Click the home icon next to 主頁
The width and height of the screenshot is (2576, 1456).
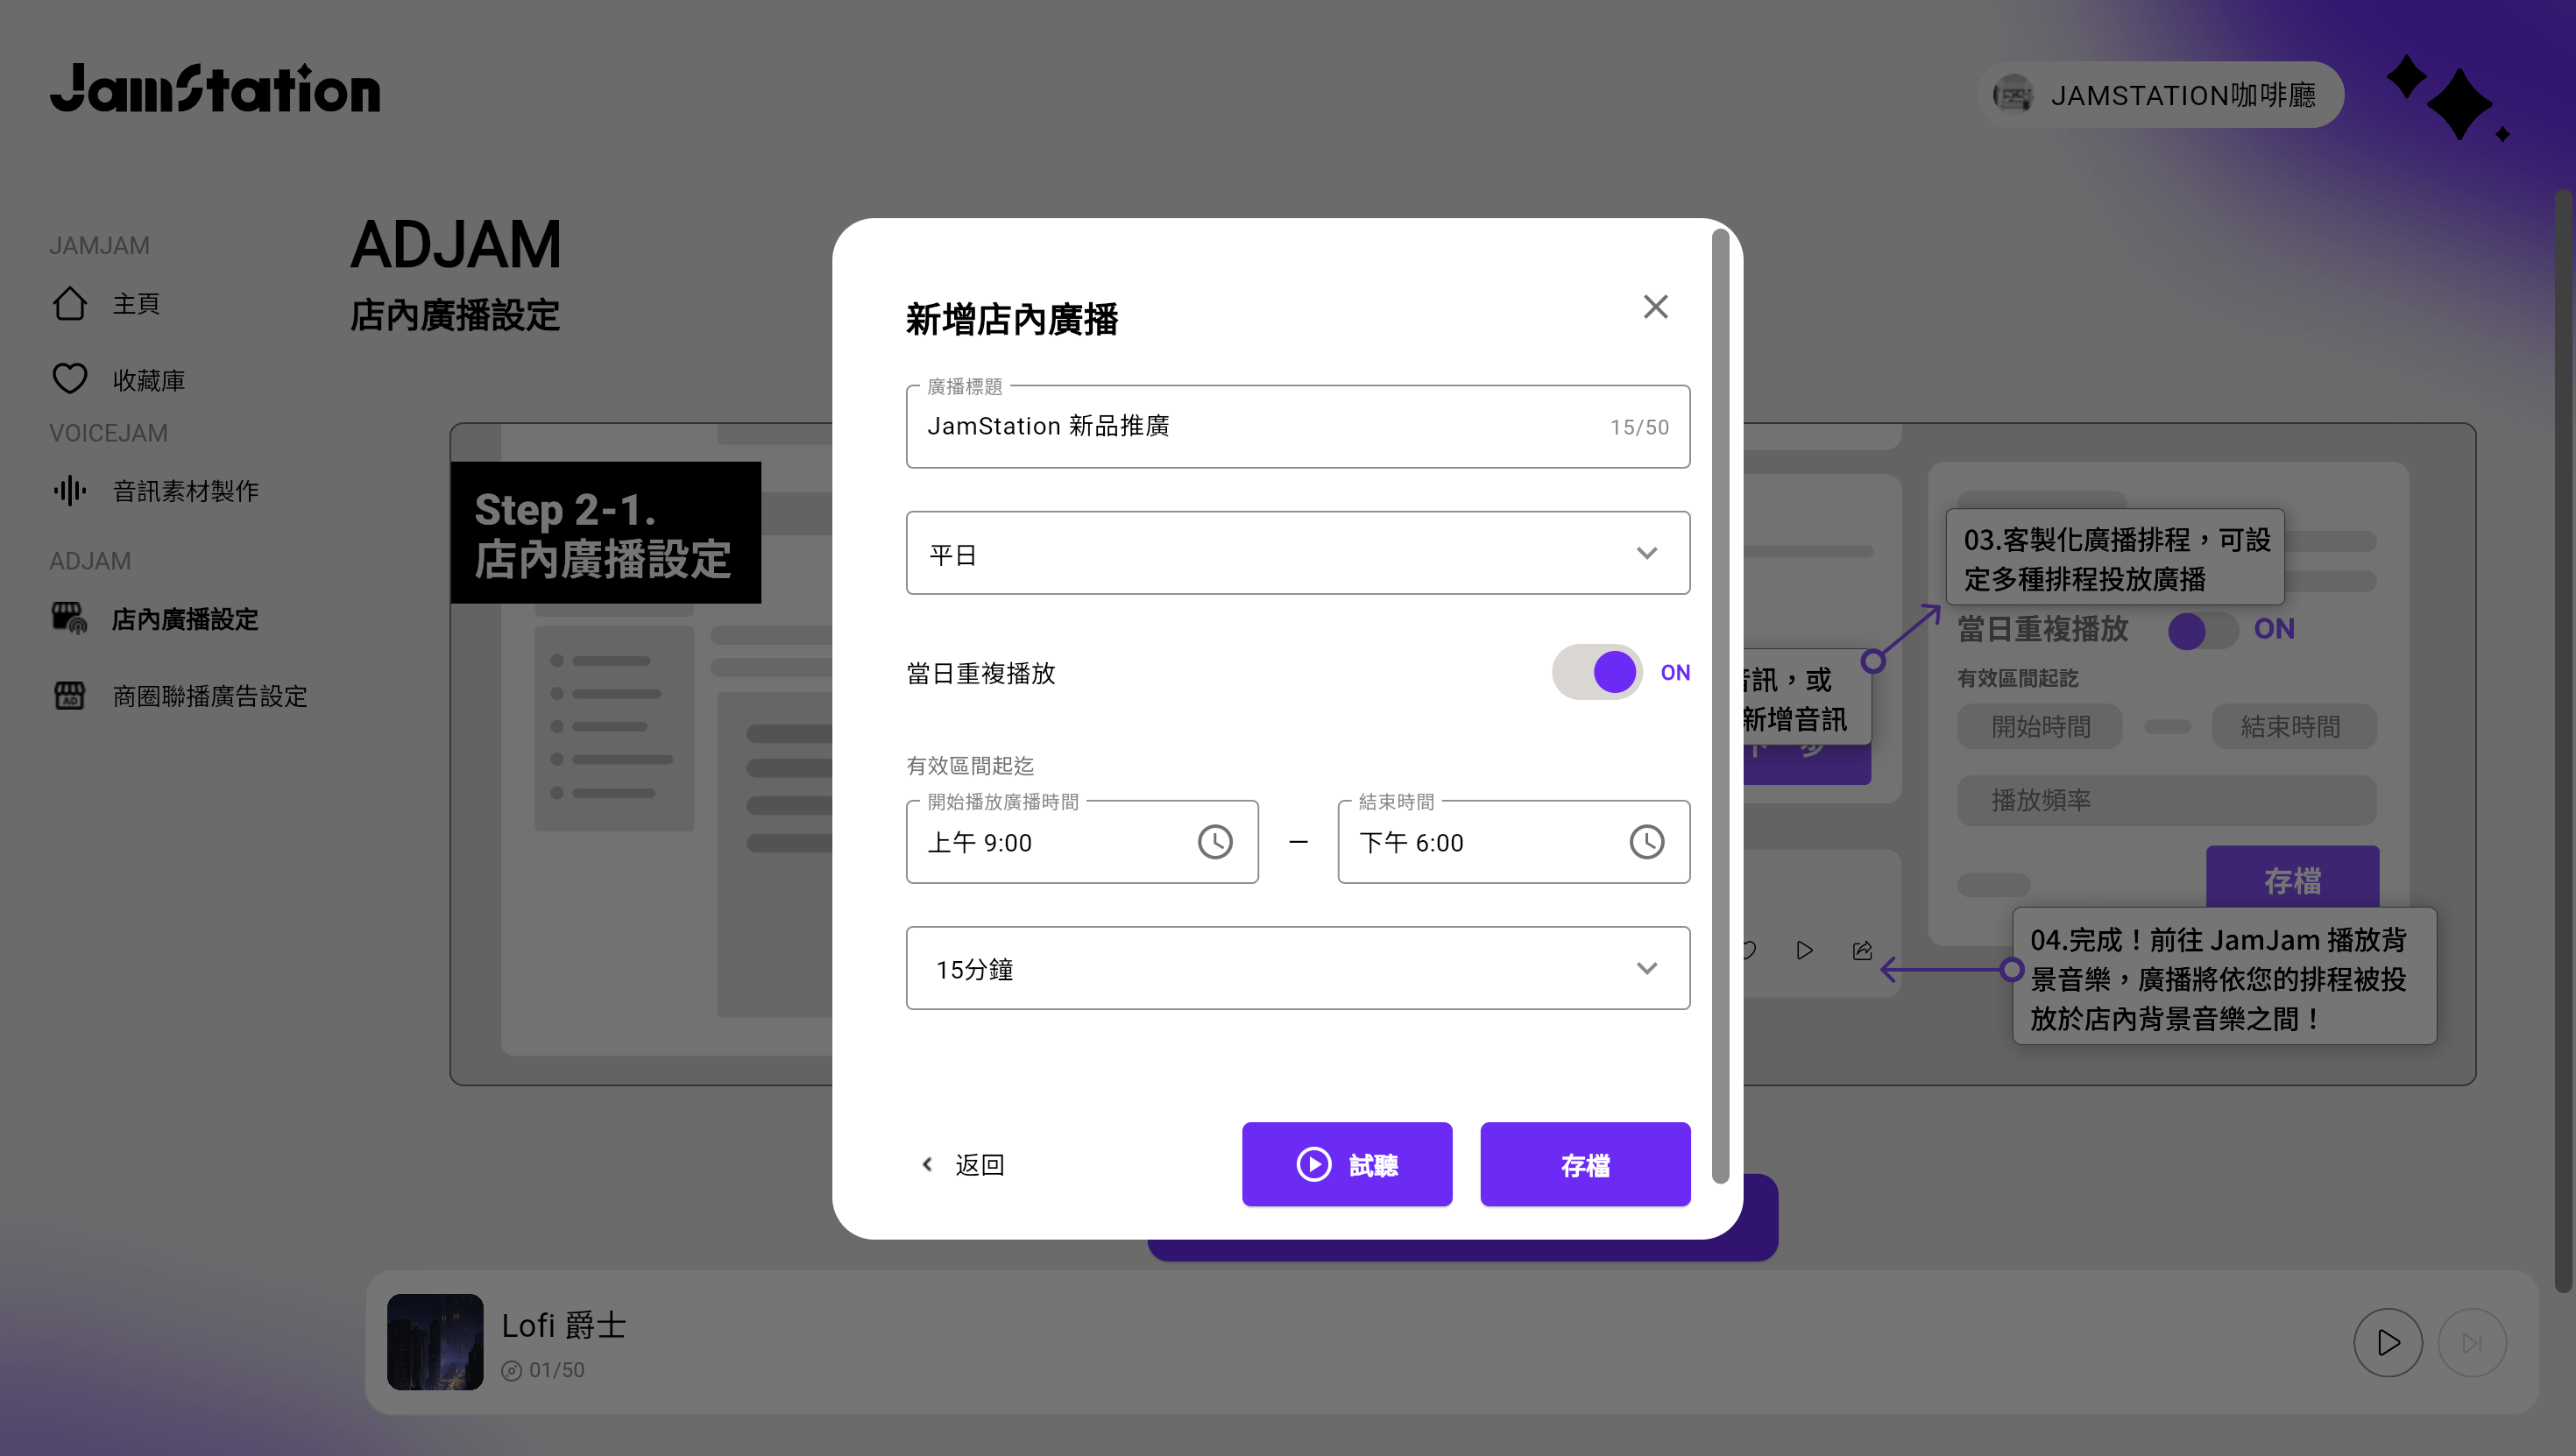point(69,303)
